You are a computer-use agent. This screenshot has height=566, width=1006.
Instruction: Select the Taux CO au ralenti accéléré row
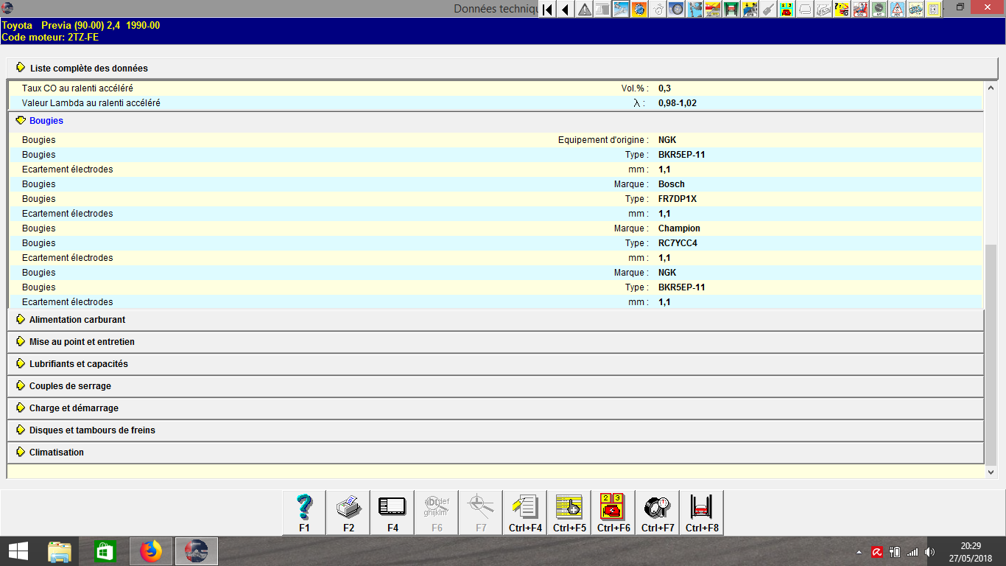click(x=496, y=88)
